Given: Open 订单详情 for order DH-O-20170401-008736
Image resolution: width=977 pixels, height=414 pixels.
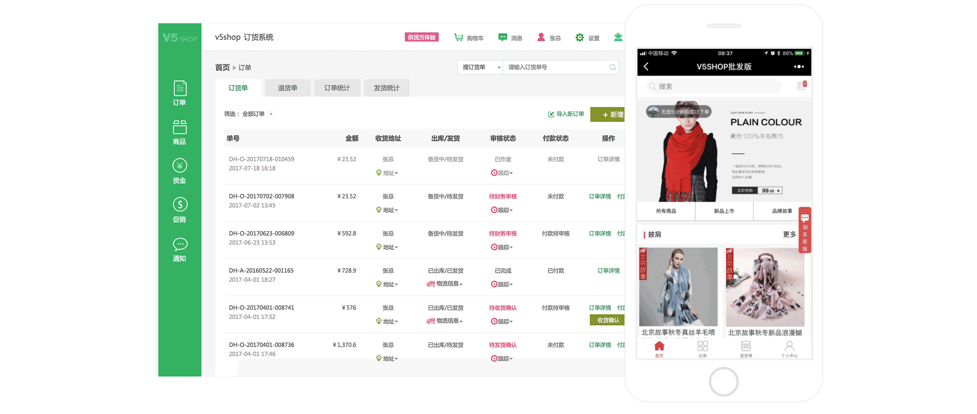Looking at the screenshot, I should 600,345.
